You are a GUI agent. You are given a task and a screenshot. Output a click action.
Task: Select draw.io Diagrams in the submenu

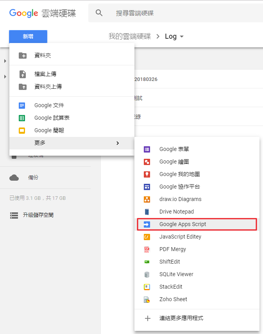197,199
